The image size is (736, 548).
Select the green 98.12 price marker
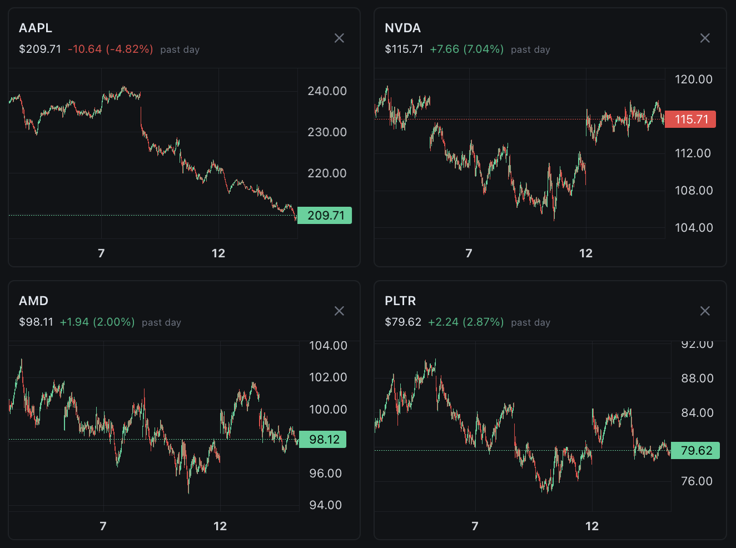(x=324, y=440)
